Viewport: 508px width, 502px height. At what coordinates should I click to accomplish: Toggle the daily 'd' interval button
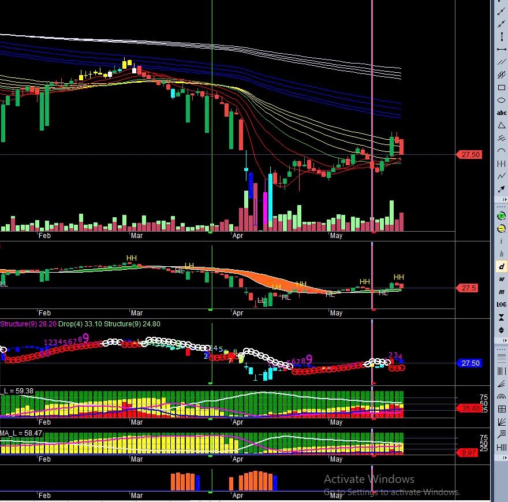pos(501,266)
